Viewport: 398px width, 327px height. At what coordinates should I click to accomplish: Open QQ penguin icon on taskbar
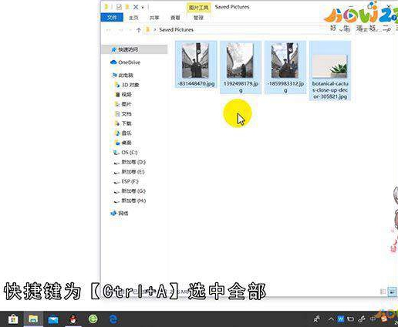pos(73,319)
